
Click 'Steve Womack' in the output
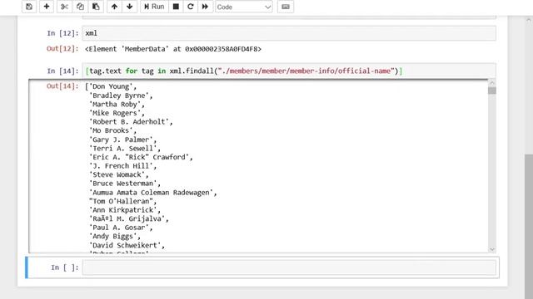117,175
